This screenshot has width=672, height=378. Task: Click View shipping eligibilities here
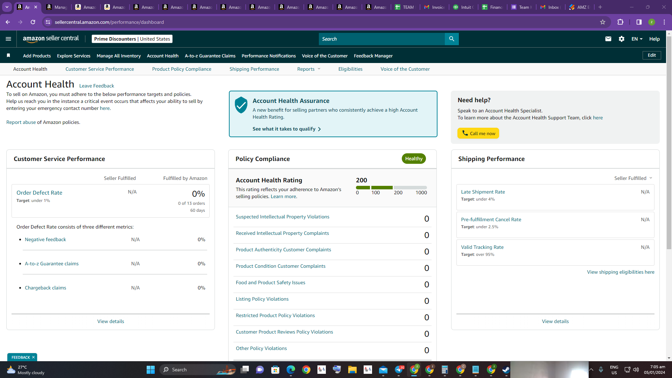coord(621,272)
